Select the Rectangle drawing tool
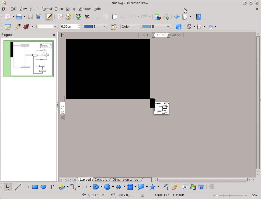Viewport: 261px width, 199px height. 35,187
